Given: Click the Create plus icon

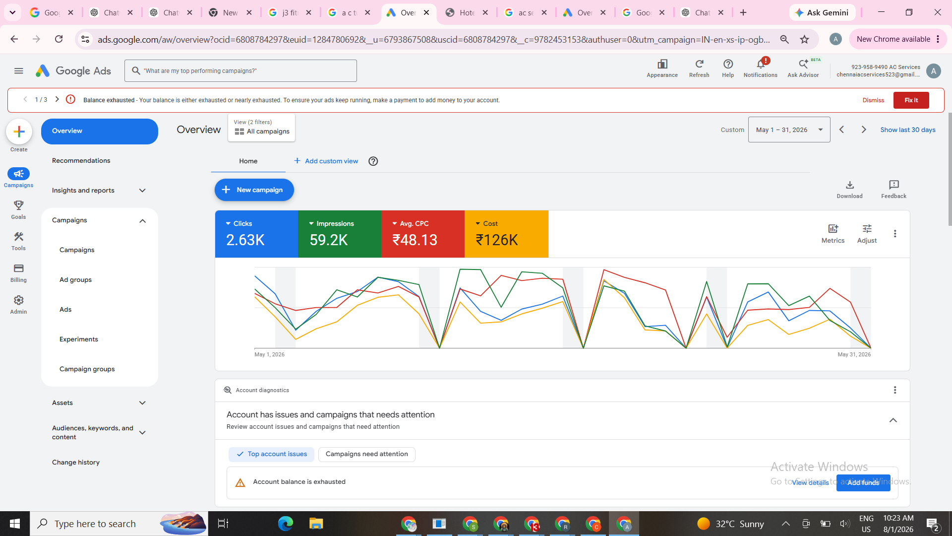Looking at the screenshot, I should (x=19, y=132).
